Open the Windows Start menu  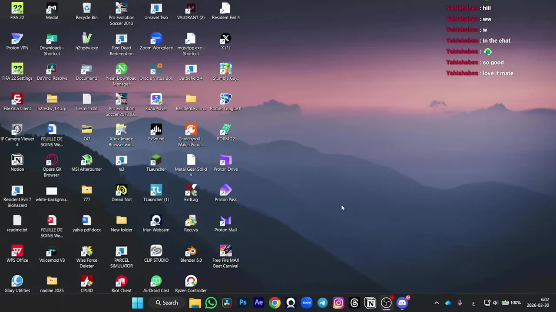tap(138, 303)
